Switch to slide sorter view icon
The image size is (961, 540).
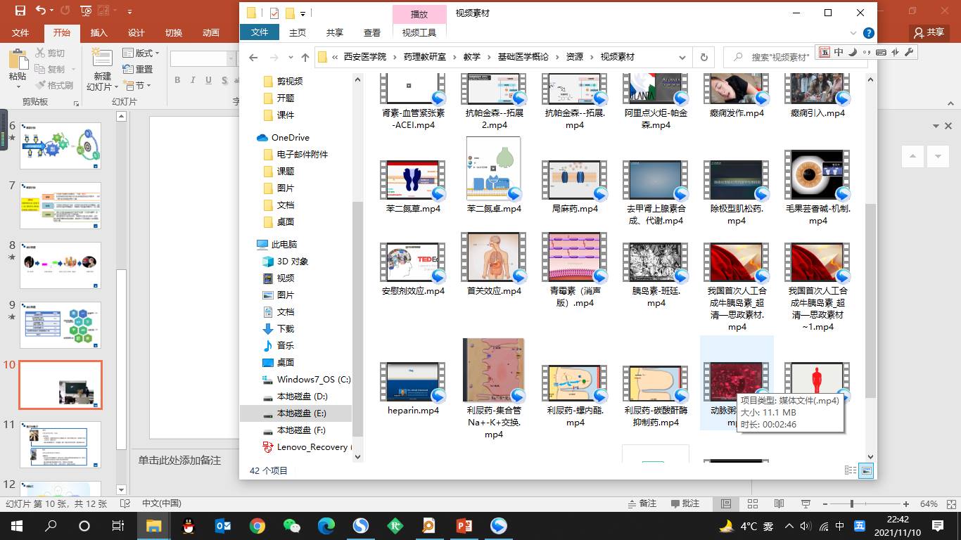tap(752, 504)
